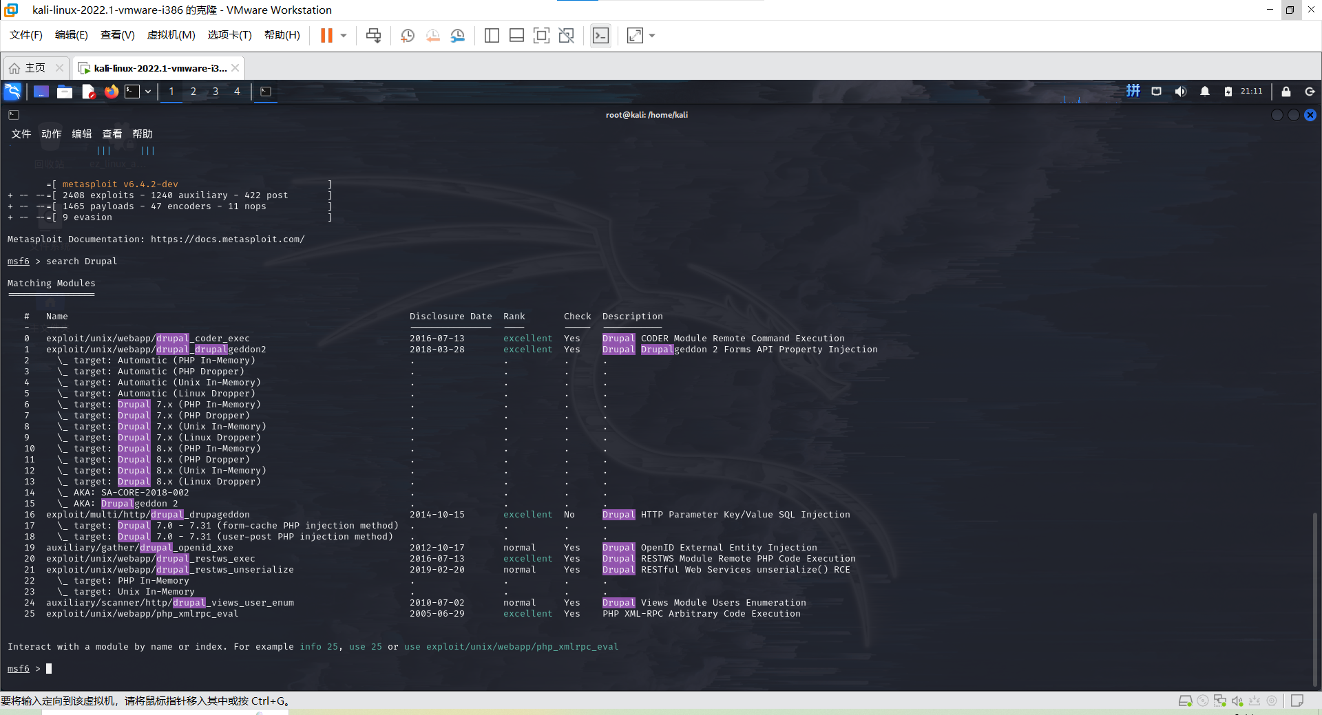Screen dimensions: 1322x715
Task: Lock the Kali screen
Action: point(1286,91)
